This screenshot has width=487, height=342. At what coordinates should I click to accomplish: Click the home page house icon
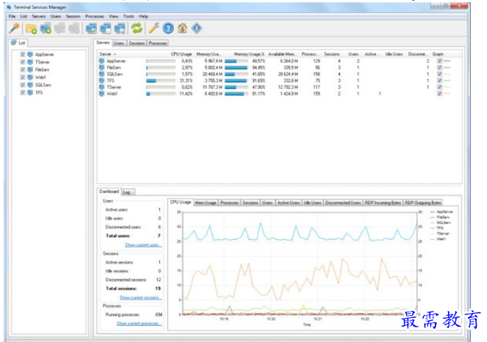point(183,28)
